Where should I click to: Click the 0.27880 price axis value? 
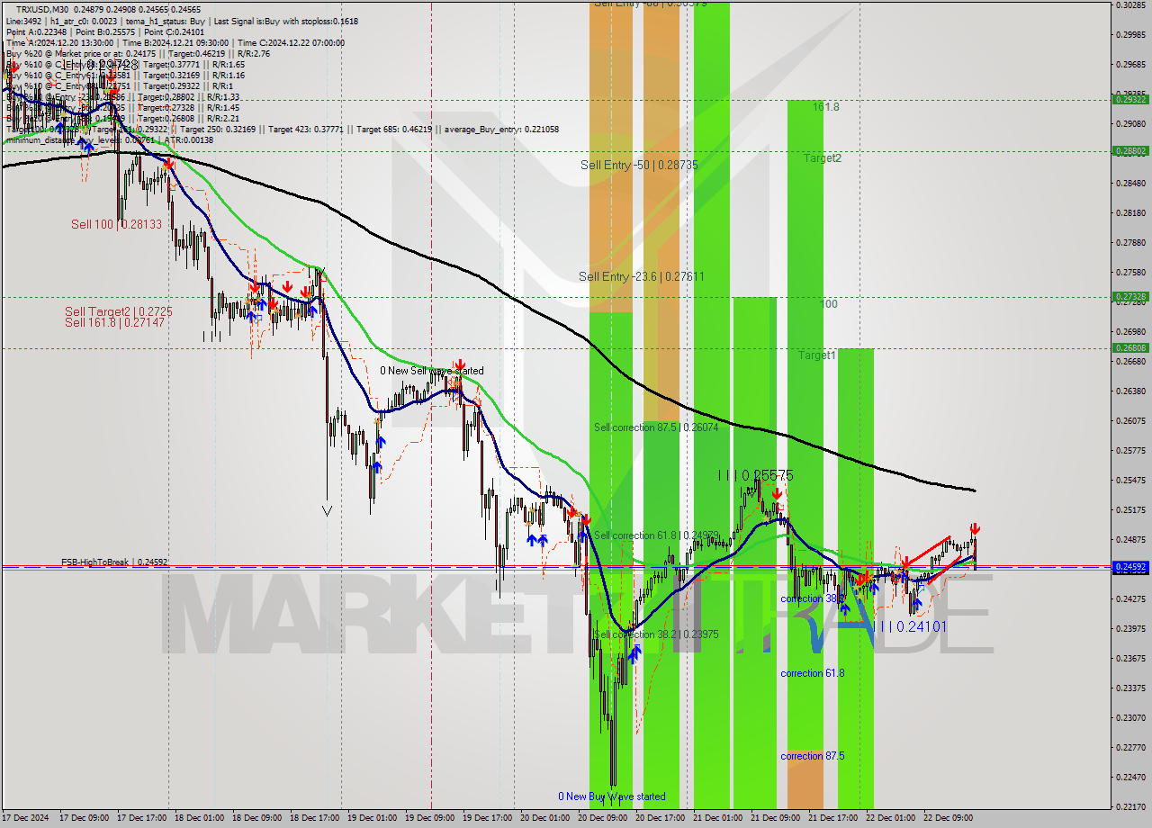(x=1130, y=243)
